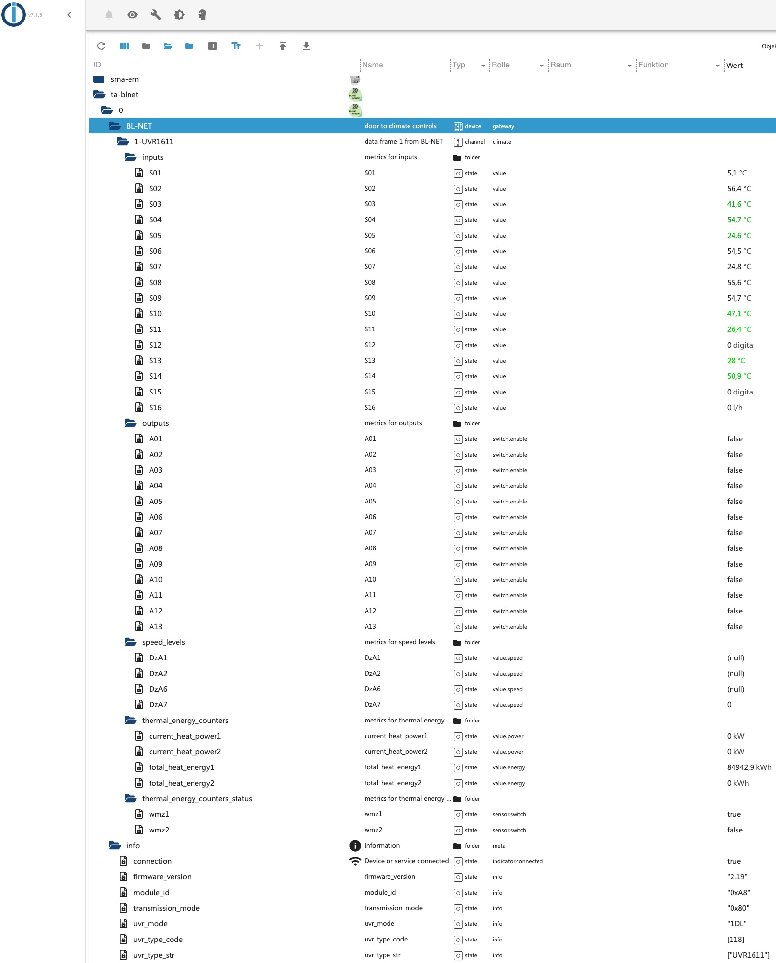Open the Raum filter dropdown

(x=592, y=65)
